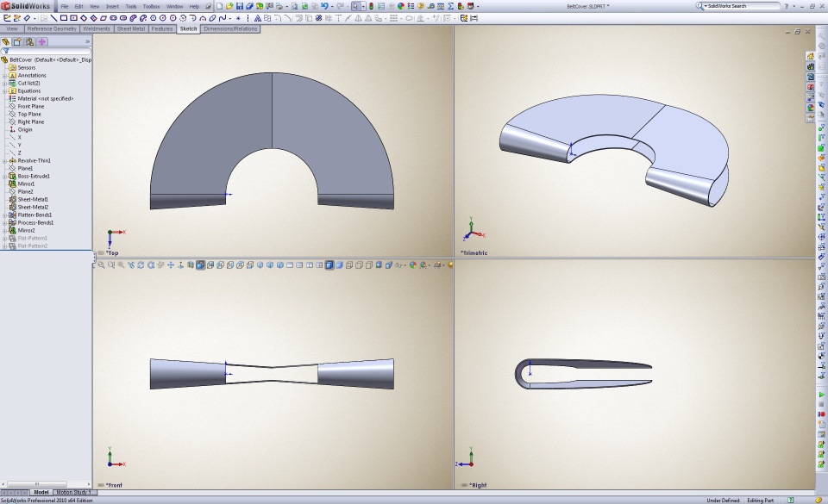Click the Zoom to Area icon
Viewport: 828px width, 504px height.
click(x=111, y=265)
